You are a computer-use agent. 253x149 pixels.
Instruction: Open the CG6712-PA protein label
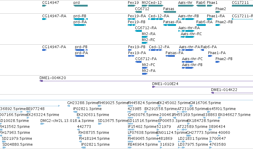146,59
